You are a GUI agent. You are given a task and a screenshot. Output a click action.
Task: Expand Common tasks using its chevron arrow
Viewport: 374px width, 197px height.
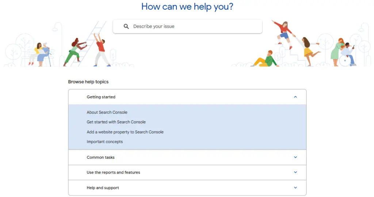click(x=295, y=157)
